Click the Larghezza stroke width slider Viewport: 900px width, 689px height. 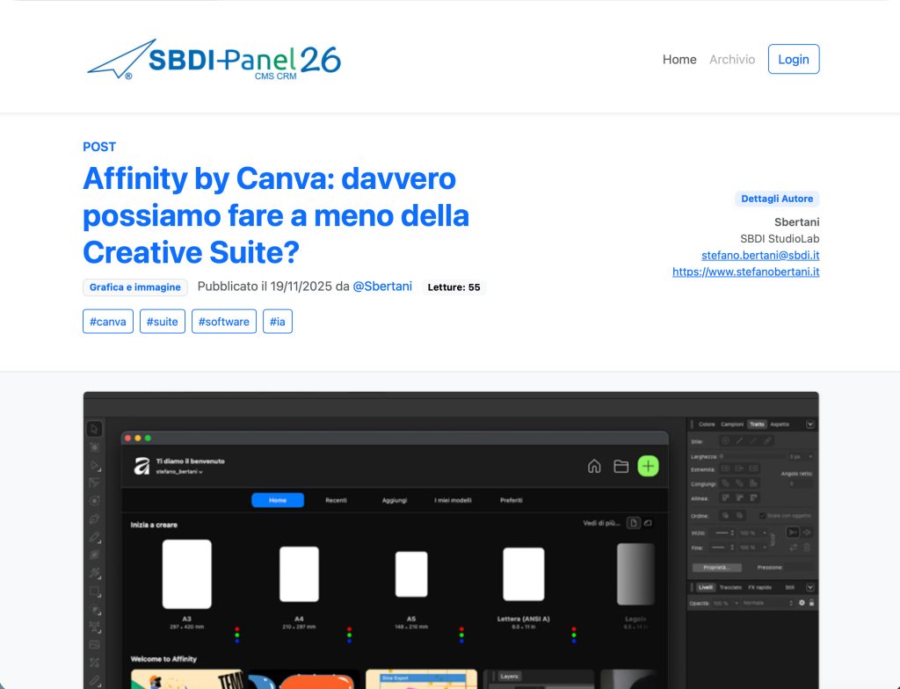click(x=751, y=456)
